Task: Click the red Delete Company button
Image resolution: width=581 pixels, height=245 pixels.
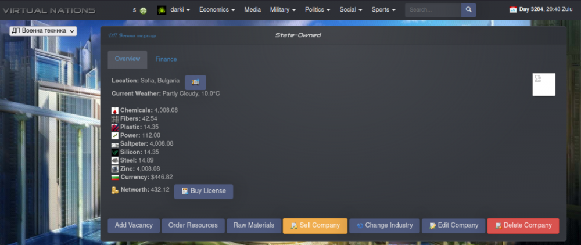Action: 523,225
